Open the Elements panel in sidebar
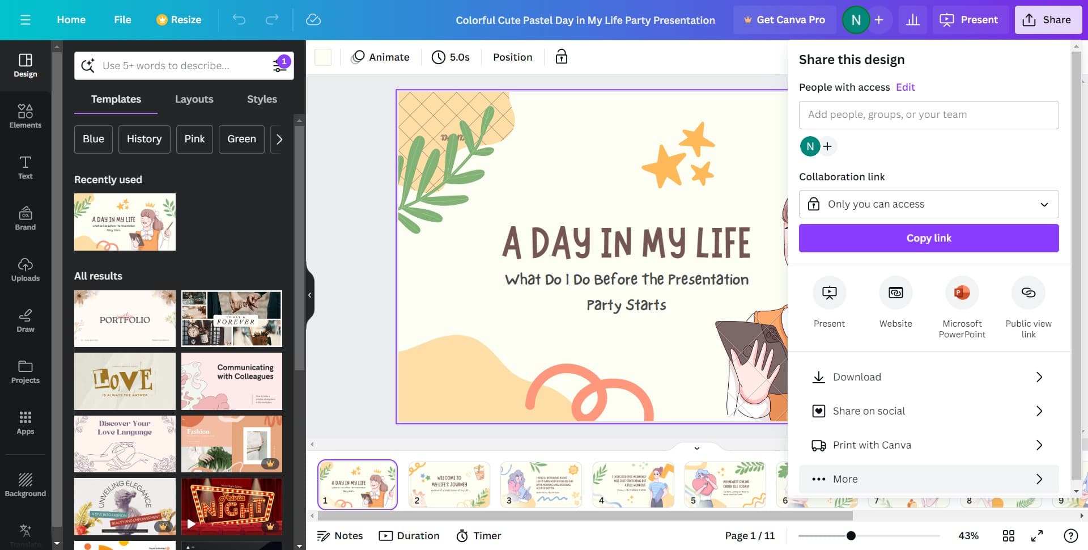This screenshot has width=1088, height=550. [x=25, y=116]
